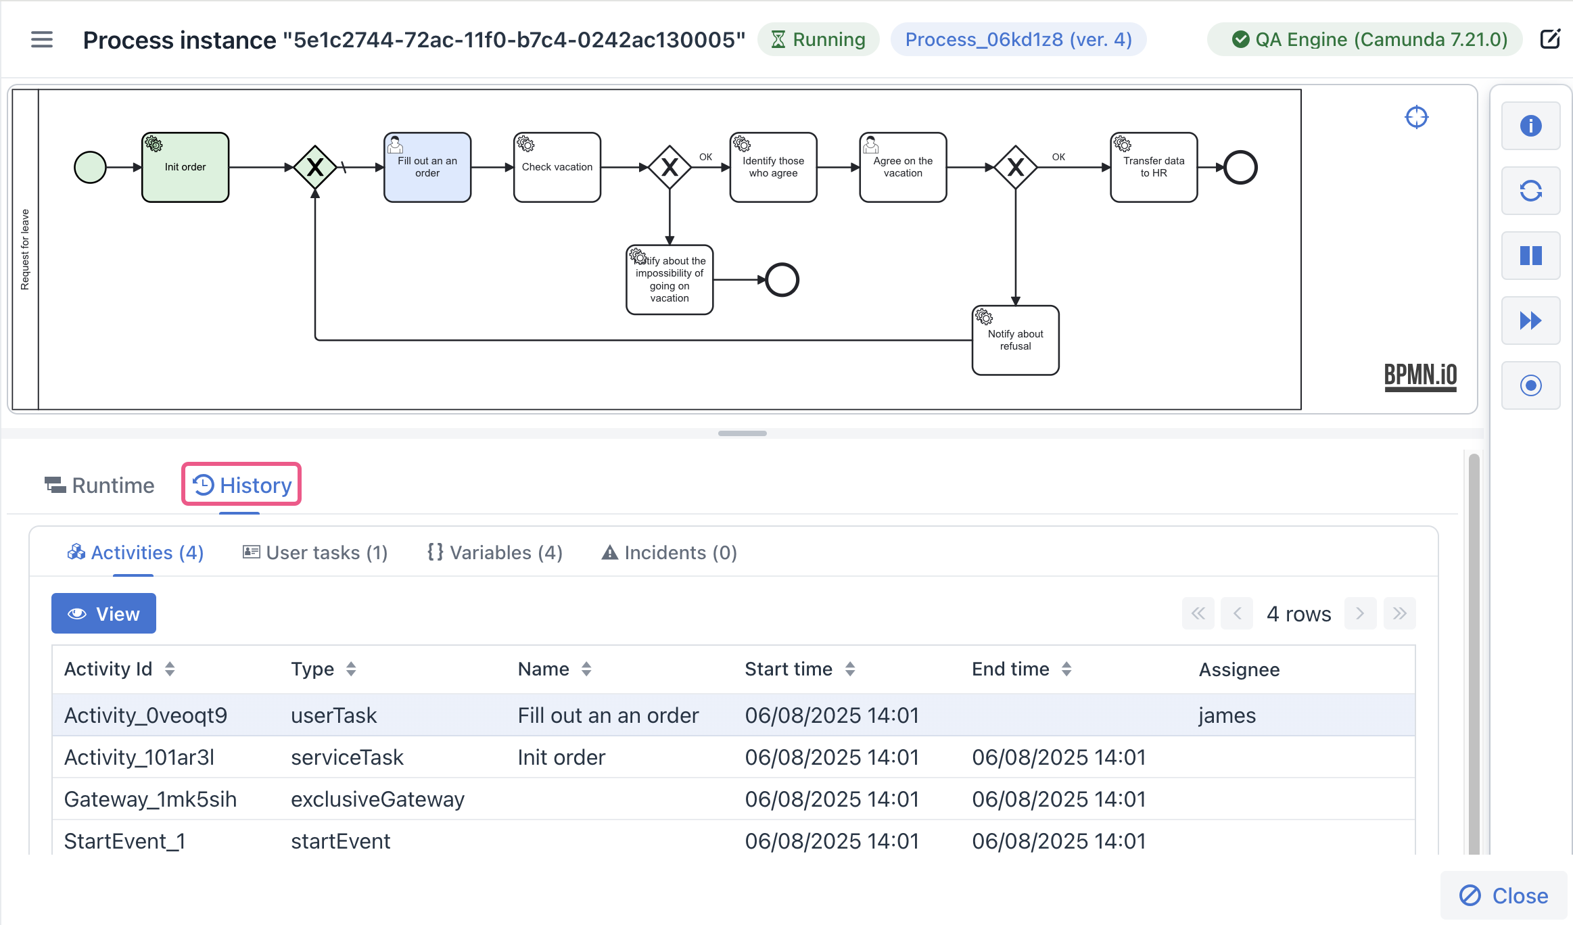
Task: Click the diagram re-center crosshair icon
Action: tap(1417, 117)
